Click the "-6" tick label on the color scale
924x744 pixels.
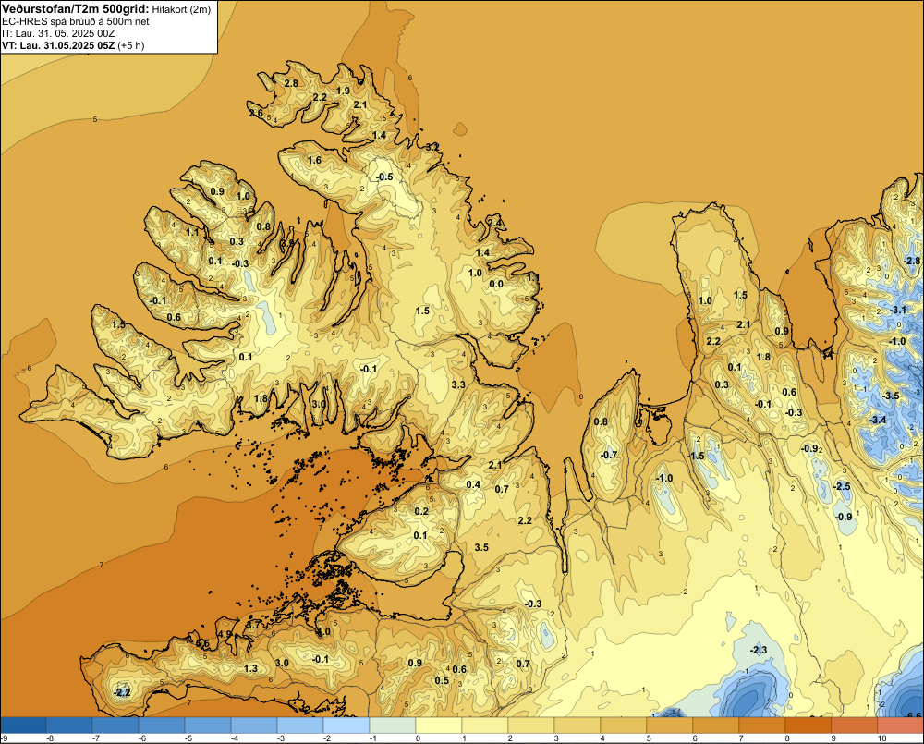142,738
